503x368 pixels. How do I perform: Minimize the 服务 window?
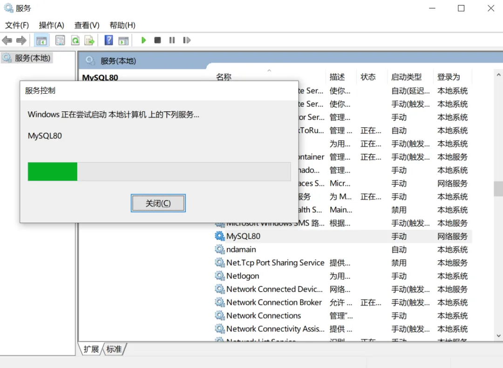tap(432, 8)
